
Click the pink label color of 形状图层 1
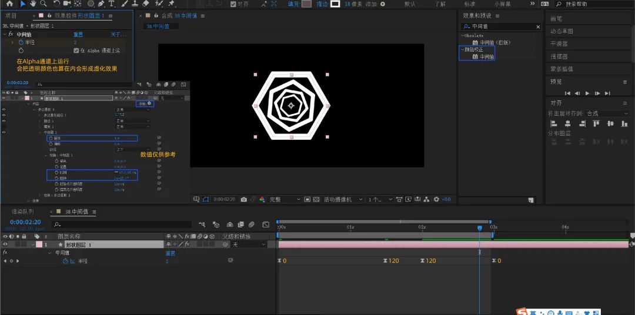point(39,244)
